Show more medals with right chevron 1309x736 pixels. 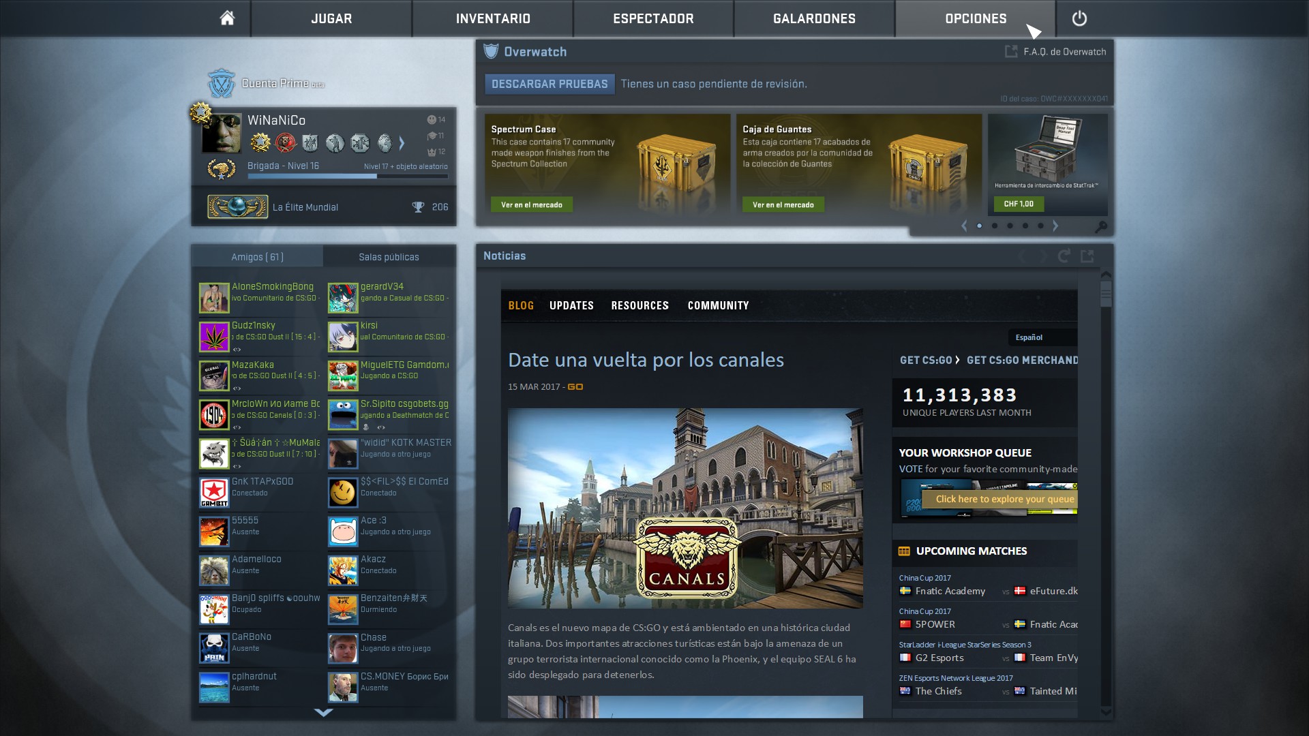click(402, 142)
